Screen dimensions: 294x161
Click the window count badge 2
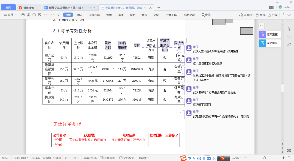(x=271, y=7)
